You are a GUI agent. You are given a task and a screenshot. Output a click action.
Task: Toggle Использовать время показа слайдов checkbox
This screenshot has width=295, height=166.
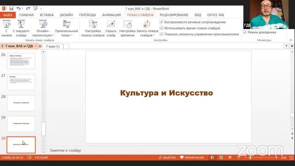pyautogui.click(x=161, y=28)
